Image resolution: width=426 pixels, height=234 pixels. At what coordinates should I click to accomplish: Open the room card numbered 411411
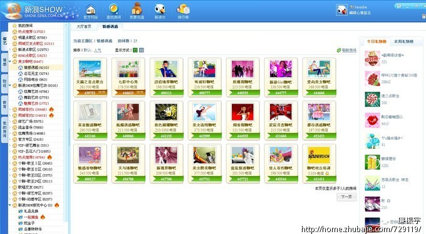coord(319,163)
